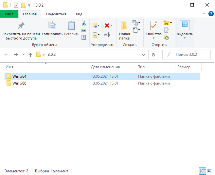The image size is (215, 175).
Task: Expand the Выделить dropdown arrow
Action: click(185, 38)
